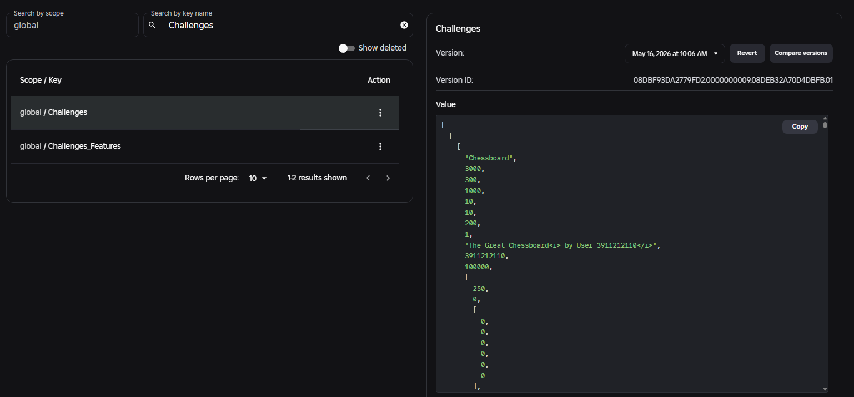The height and width of the screenshot is (397, 854).
Task: Open action menu for global / Challenges_Features
Action: click(x=380, y=147)
